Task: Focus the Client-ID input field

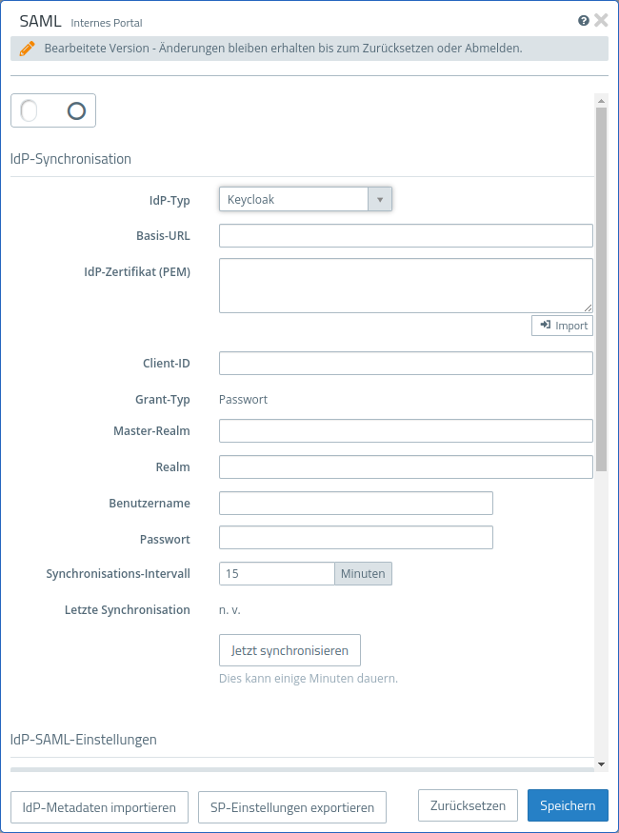Action: 406,364
